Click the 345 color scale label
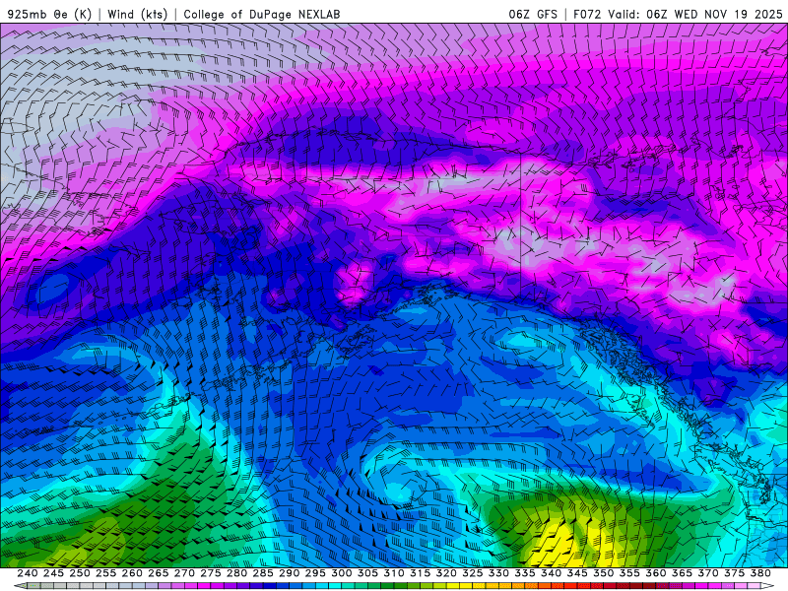 coord(576,573)
